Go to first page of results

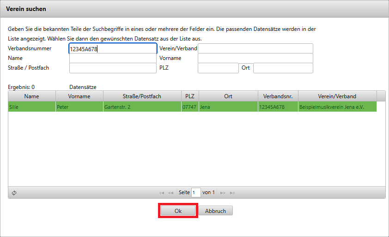(x=162, y=193)
